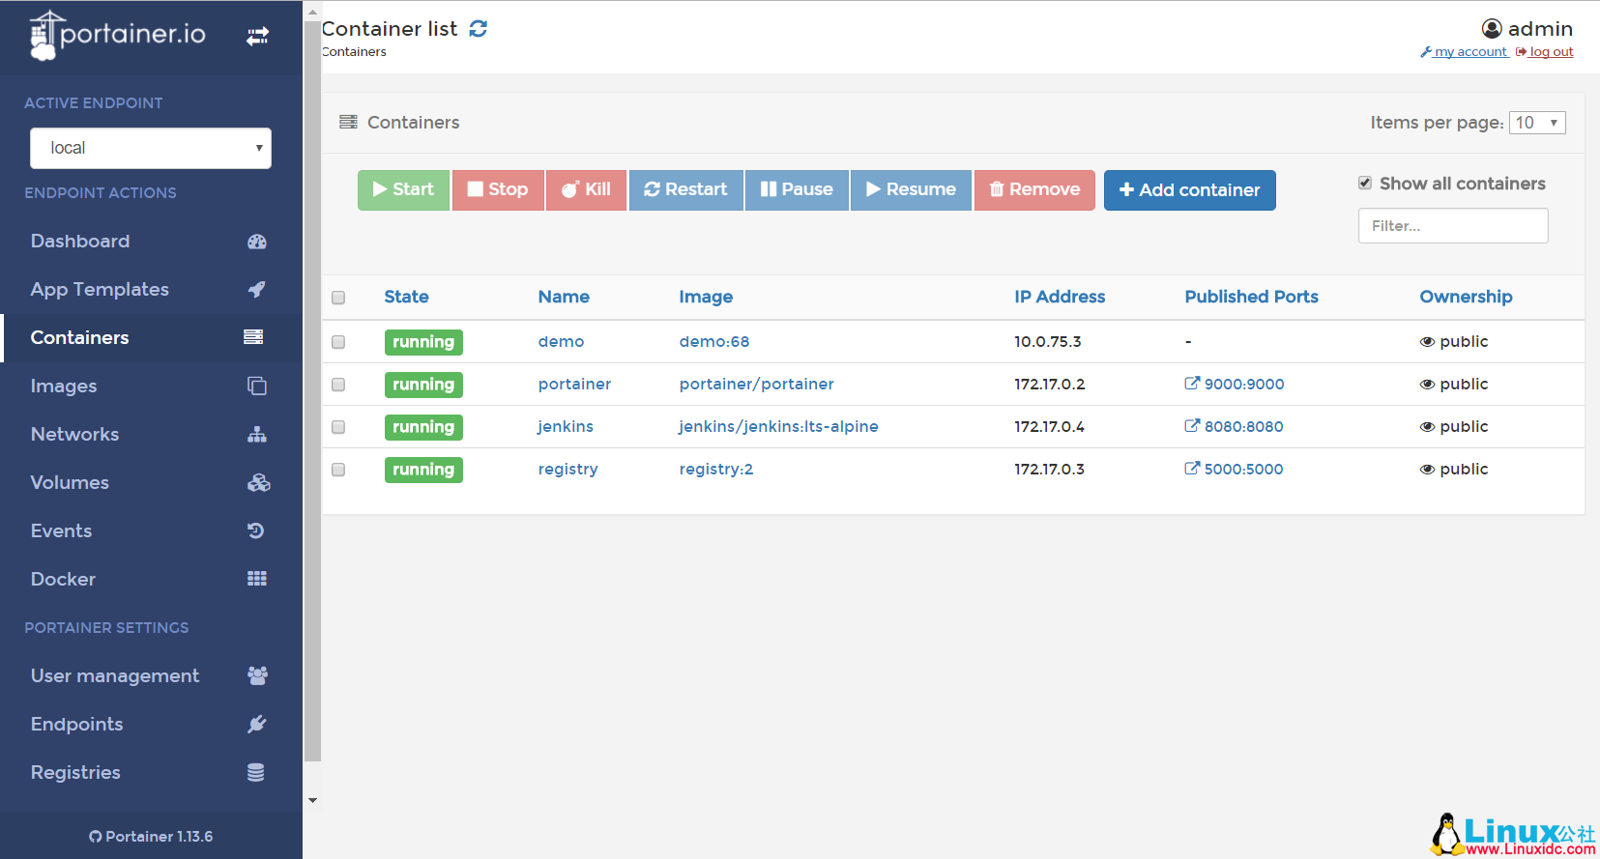Click the Events history icon
Image resolution: width=1600 pixels, height=859 pixels.
pos(255,530)
